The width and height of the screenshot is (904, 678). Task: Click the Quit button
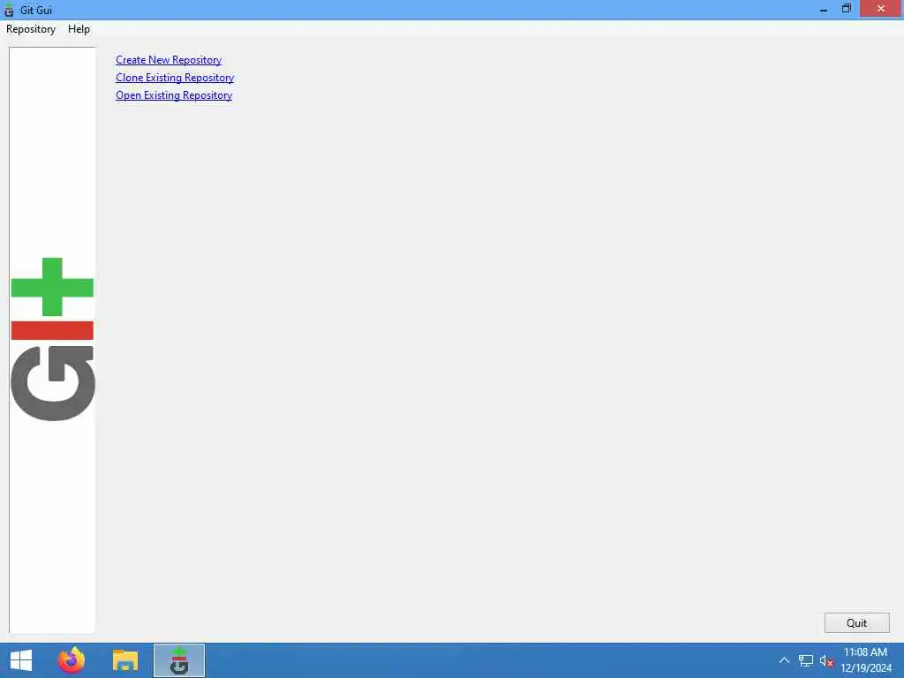(856, 622)
